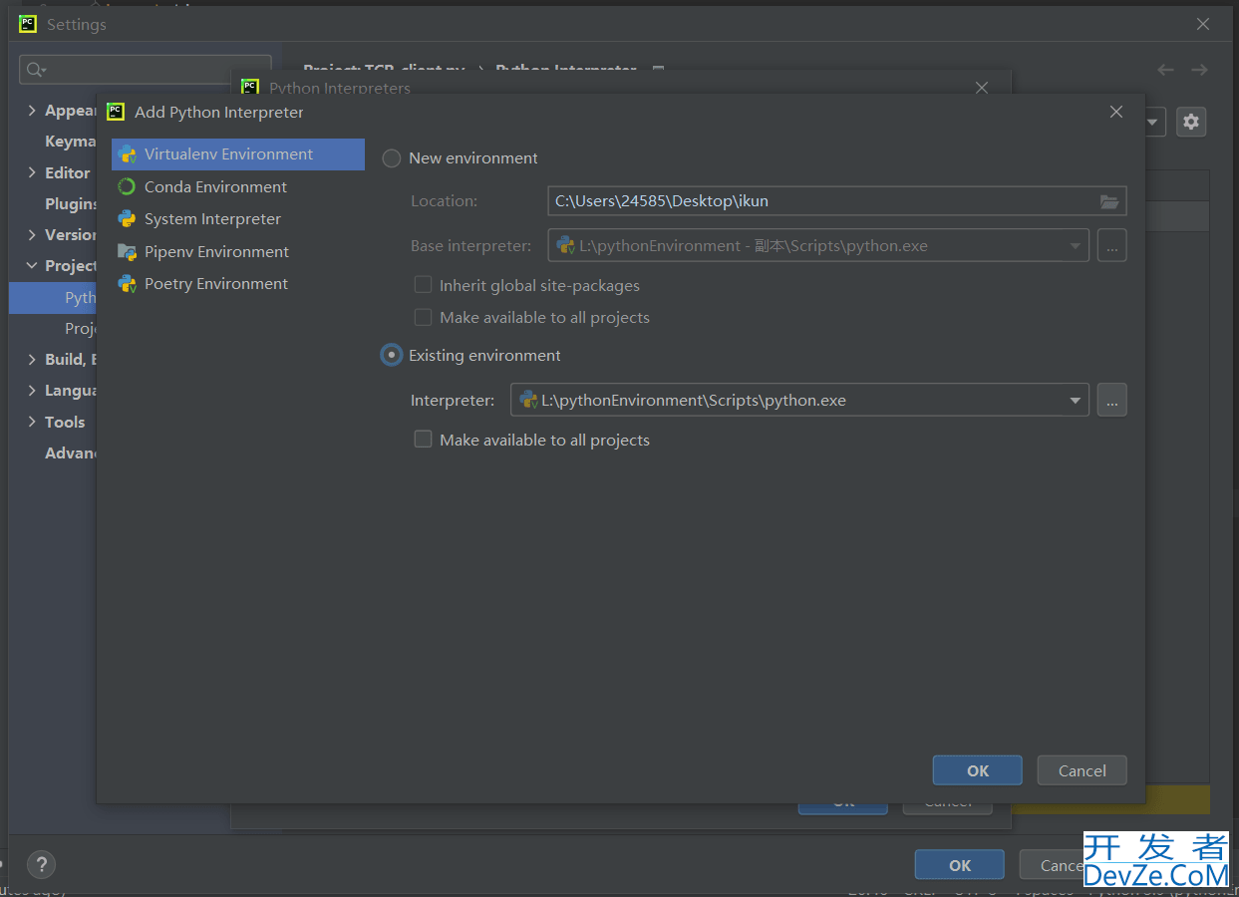
Task: Open the Interpreter path dropdown arrow
Action: pos(1076,401)
